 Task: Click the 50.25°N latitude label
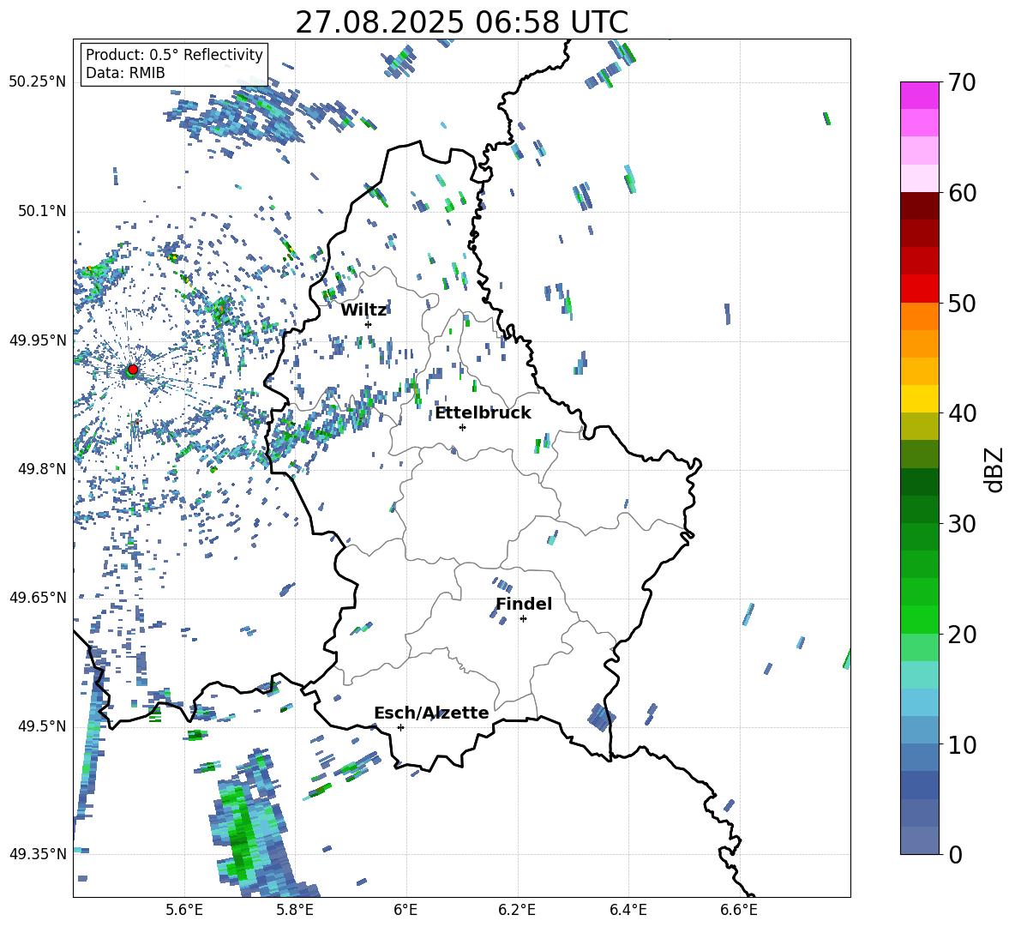38,82
